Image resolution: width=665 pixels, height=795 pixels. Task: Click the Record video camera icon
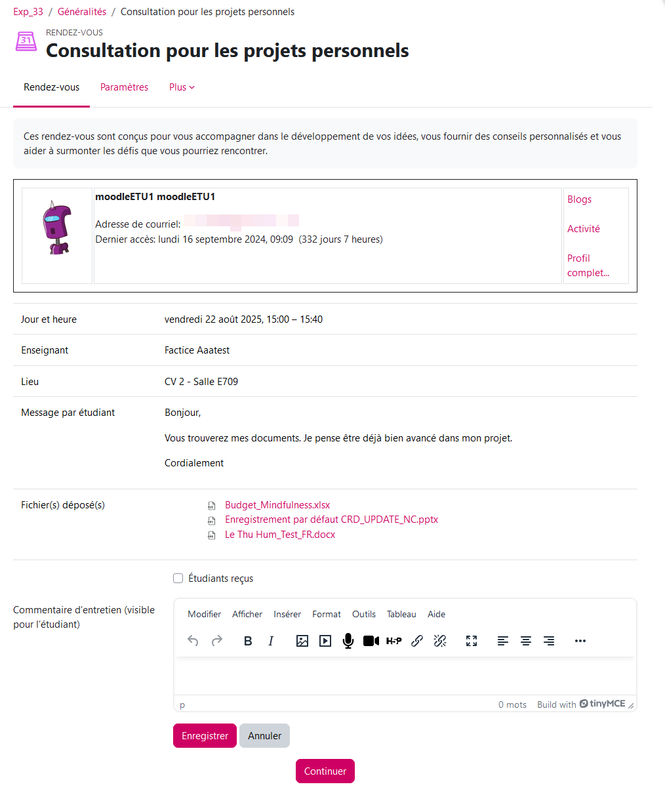[371, 641]
